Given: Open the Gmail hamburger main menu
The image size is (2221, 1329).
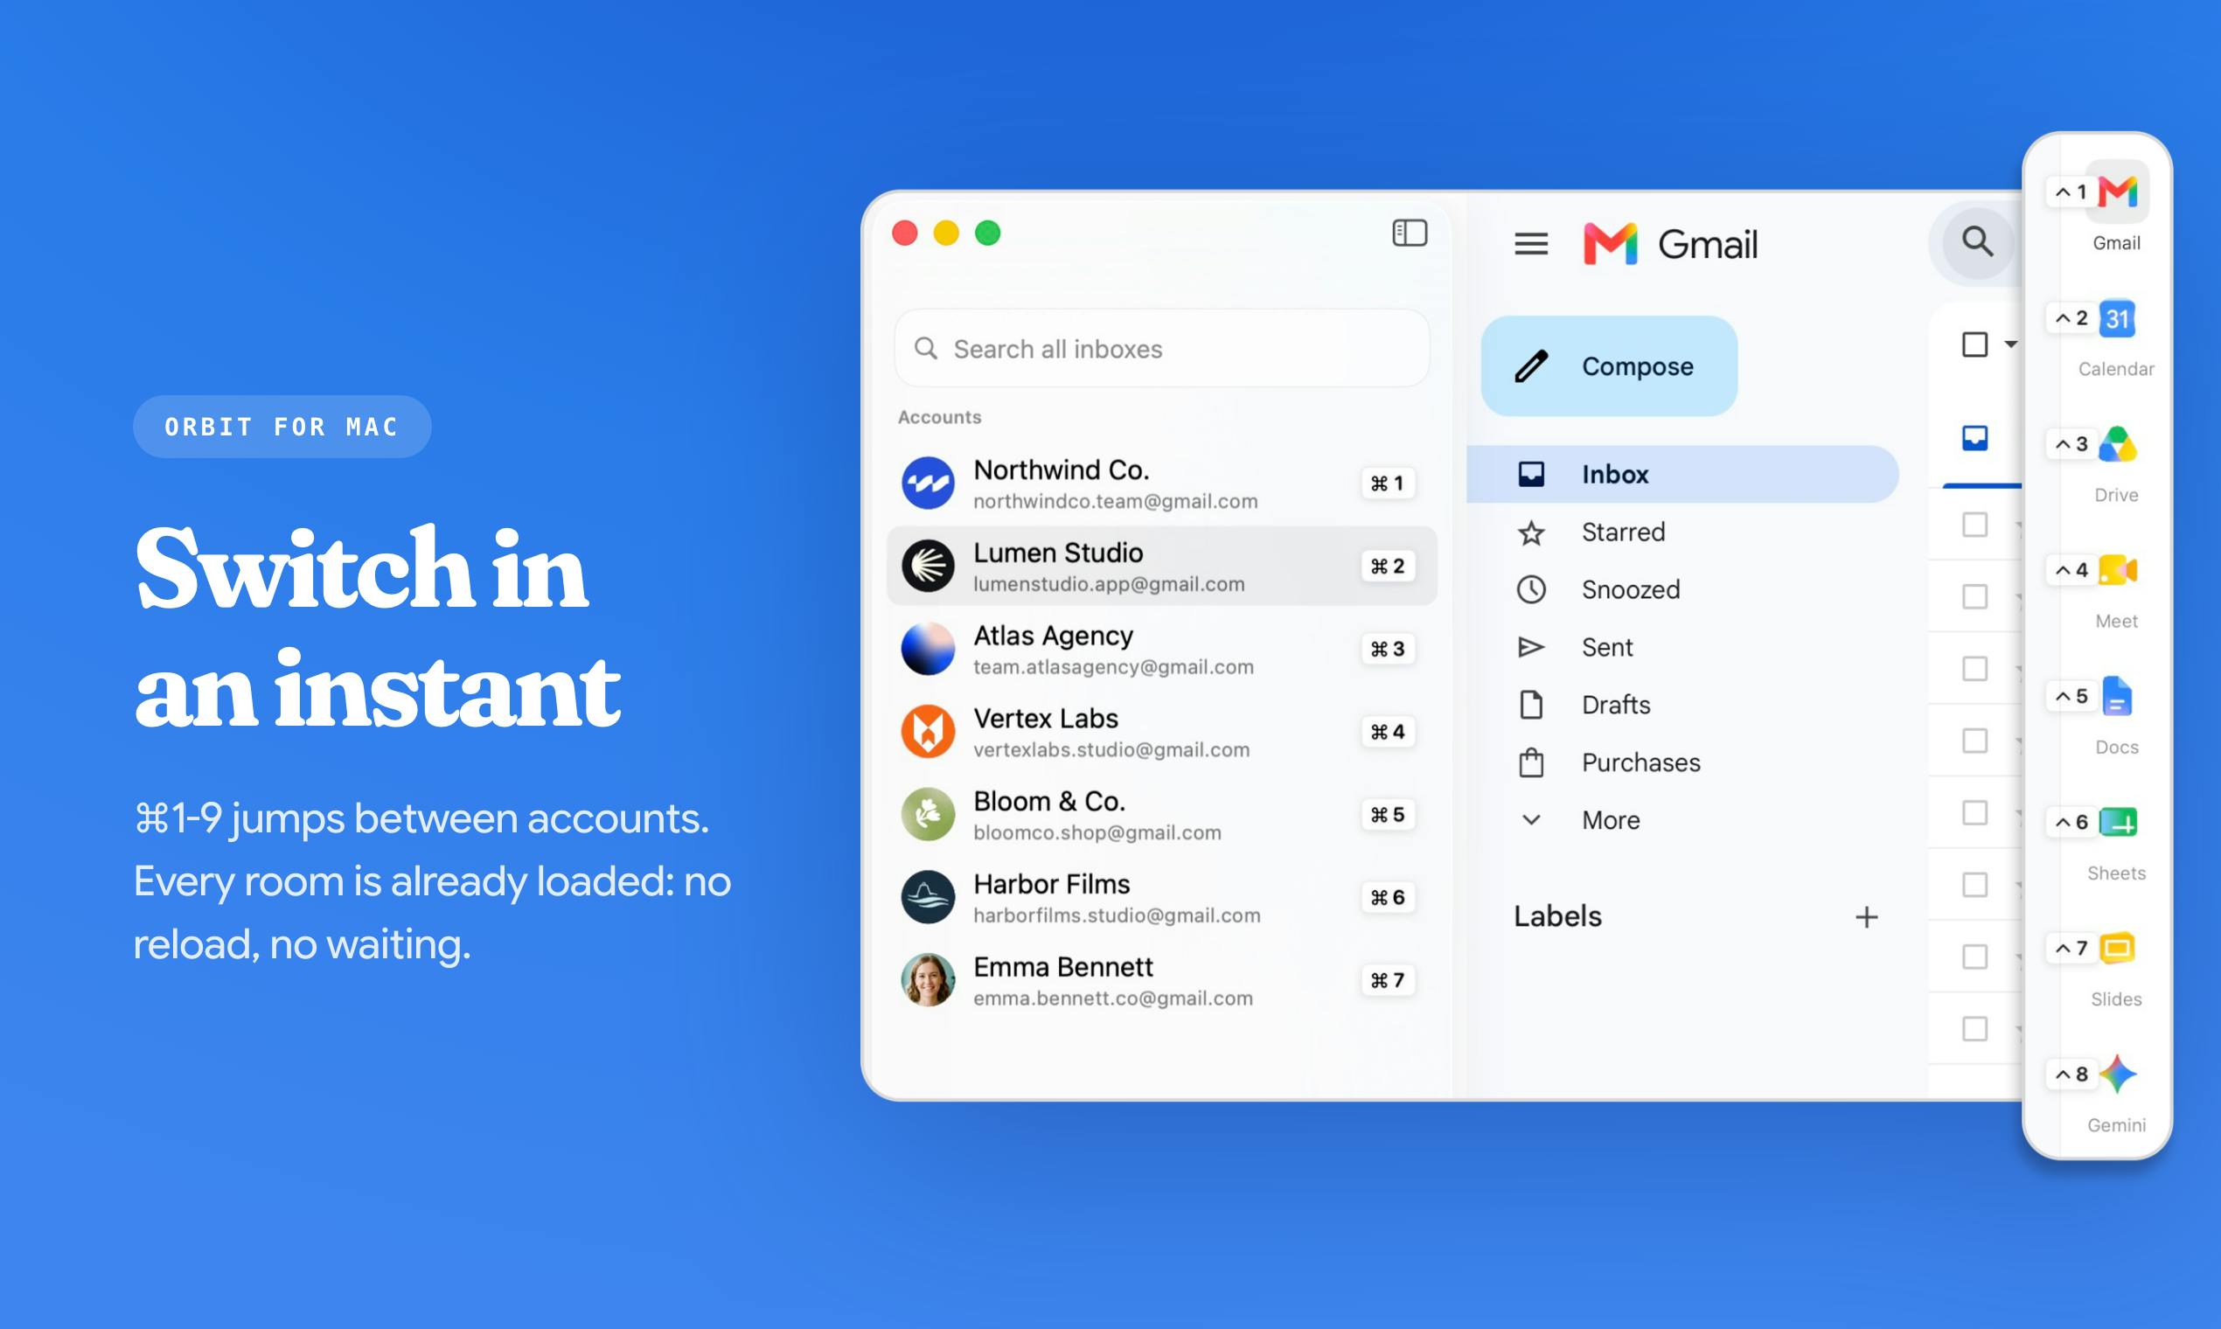Looking at the screenshot, I should pyautogui.click(x=1531, y=244).
